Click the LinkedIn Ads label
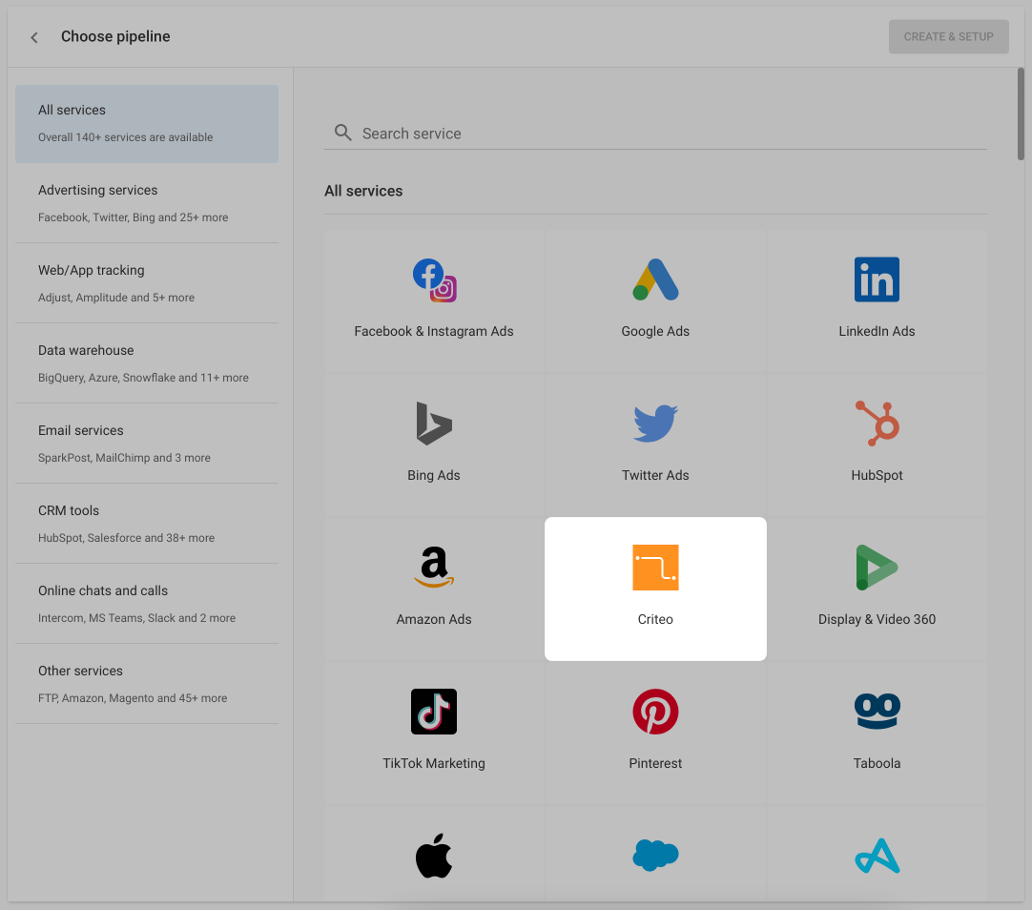 click(877, 332)
